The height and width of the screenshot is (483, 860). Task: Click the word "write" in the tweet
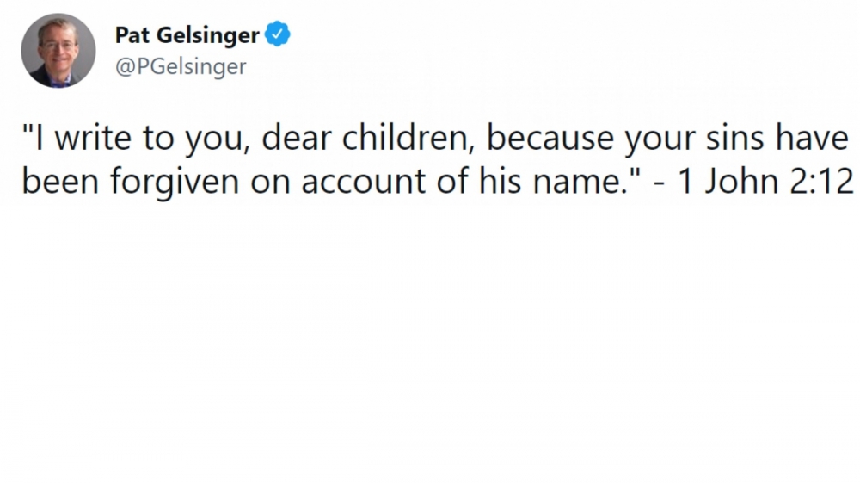click(x=93, y=138)
